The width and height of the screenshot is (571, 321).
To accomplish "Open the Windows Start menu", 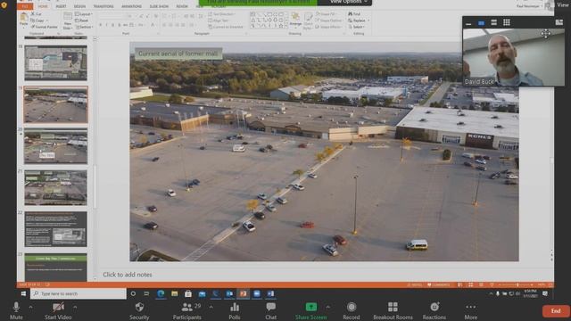I will [23, 293].
